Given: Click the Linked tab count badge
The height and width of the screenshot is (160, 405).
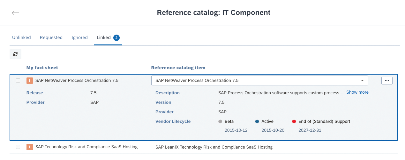Looking at the screenshot, I should [x=116, y=38].
